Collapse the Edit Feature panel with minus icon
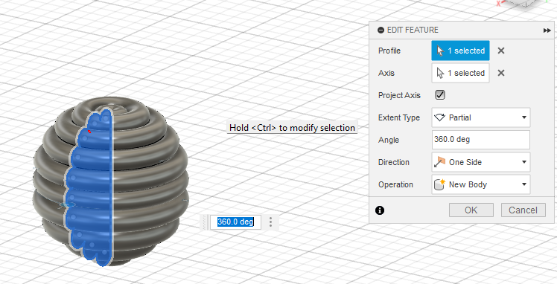The width and height of the screenshot is (557, 284). point(381,30)
